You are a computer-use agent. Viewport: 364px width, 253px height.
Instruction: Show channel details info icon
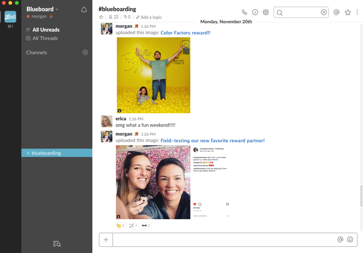point(255,12)
